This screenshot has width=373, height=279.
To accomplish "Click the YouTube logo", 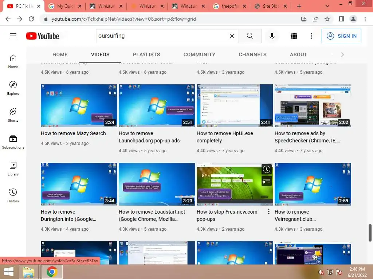I will point(43,36).
